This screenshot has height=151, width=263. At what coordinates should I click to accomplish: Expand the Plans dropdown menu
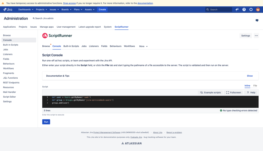(78, 9)
